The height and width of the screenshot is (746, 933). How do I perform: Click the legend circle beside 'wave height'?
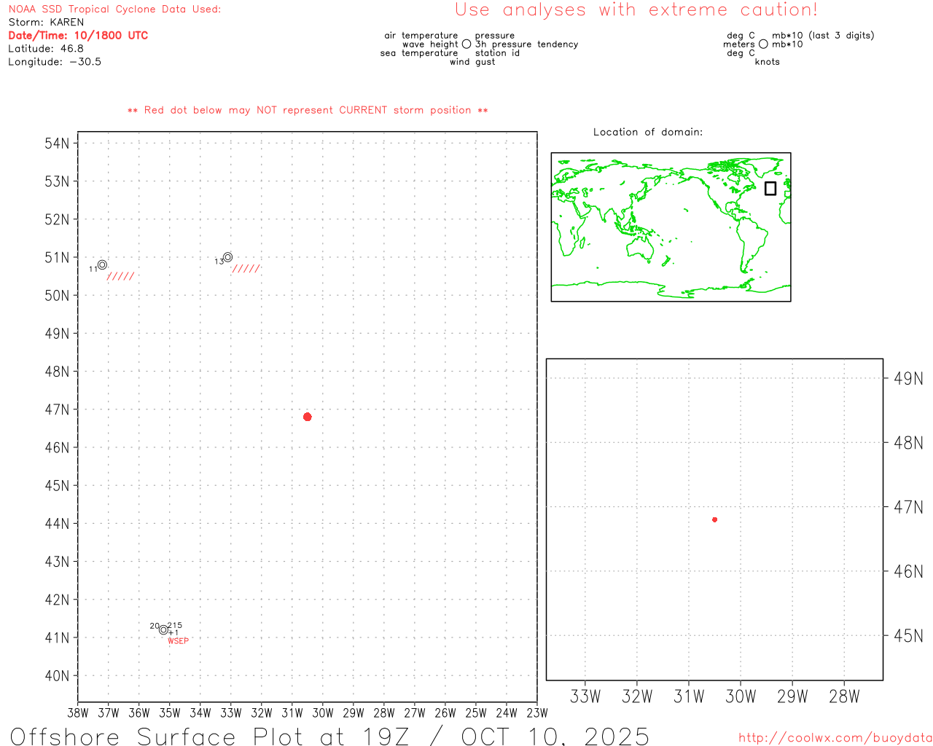466,44
